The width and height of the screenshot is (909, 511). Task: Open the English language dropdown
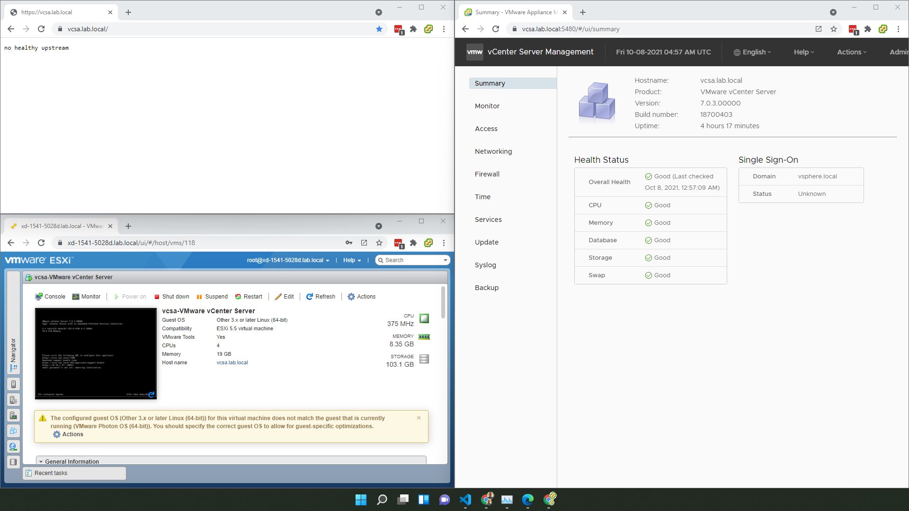[752, 52]
